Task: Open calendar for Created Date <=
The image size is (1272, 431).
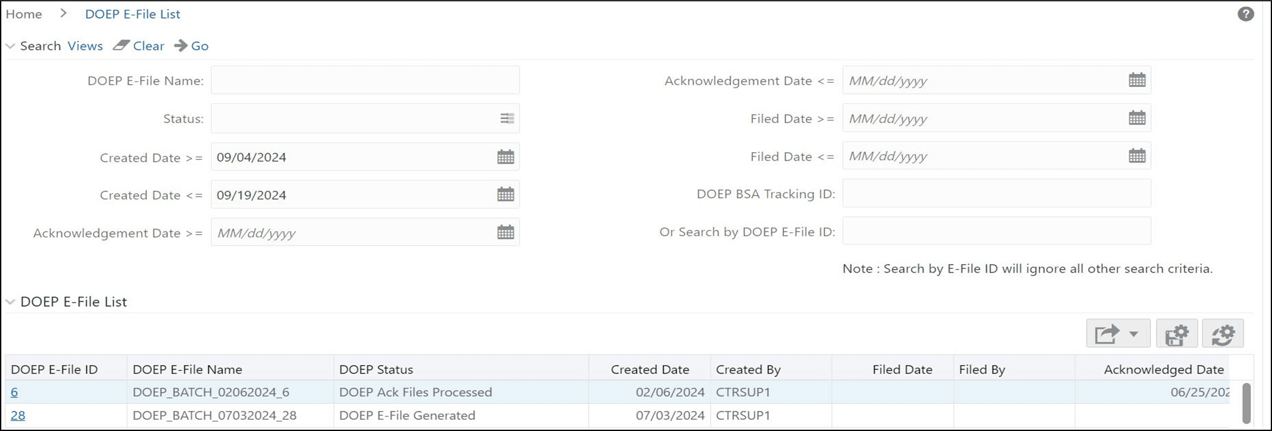Action: pyautogui.click(x=506, y=194)
